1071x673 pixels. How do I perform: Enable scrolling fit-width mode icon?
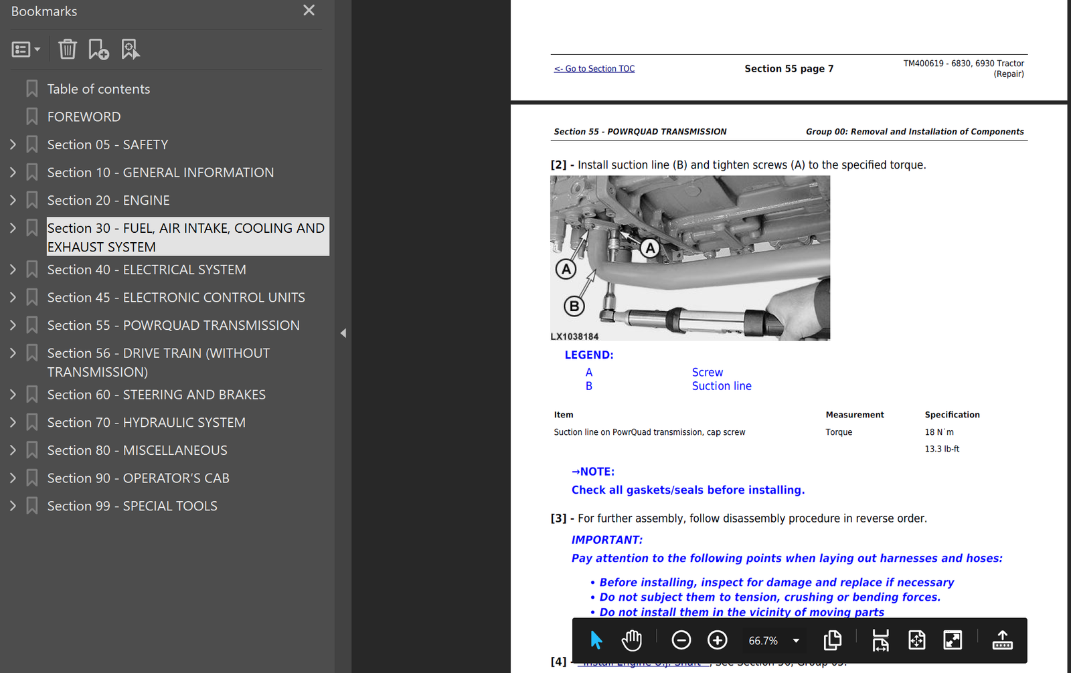[881, 641]
